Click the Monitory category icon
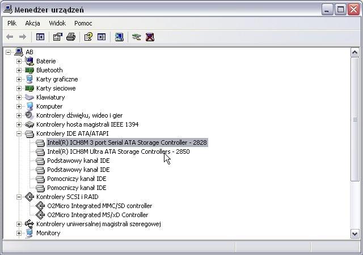Screen dimensions: 363x255 29,233
